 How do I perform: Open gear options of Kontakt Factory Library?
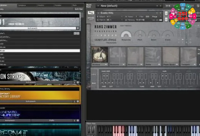pyautogui.click(x=78, y=102)
